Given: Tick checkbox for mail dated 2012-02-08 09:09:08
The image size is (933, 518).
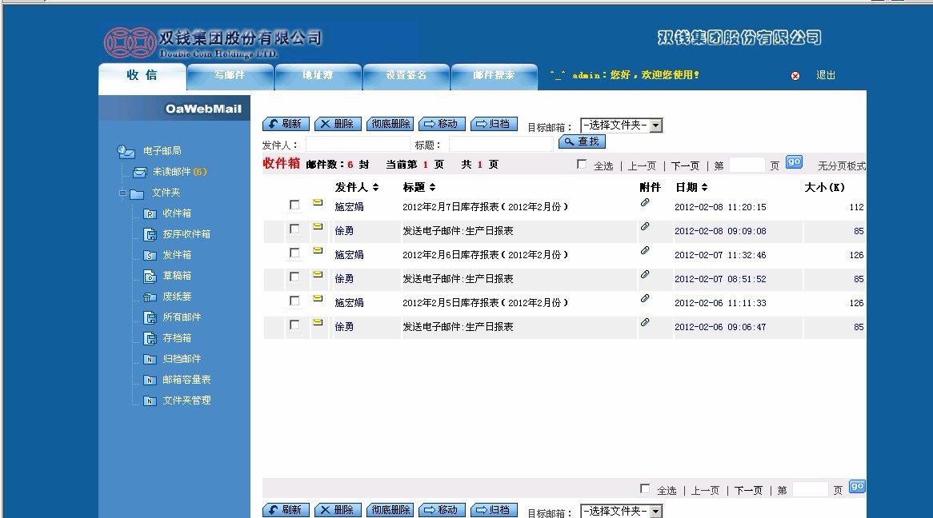Looking at the screenshot, I should pos(294,229).
